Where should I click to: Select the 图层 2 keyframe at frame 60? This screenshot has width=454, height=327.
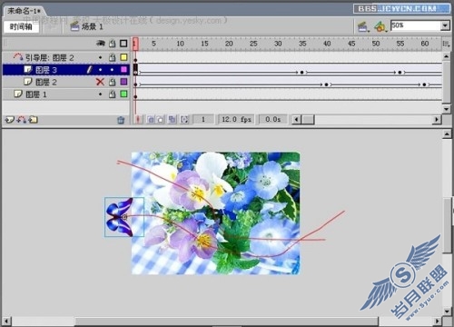424,84
